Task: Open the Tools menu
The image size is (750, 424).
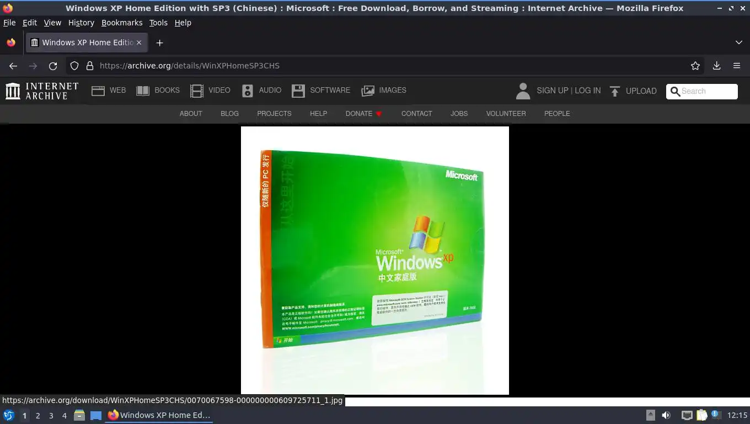Action: point(158,23)
